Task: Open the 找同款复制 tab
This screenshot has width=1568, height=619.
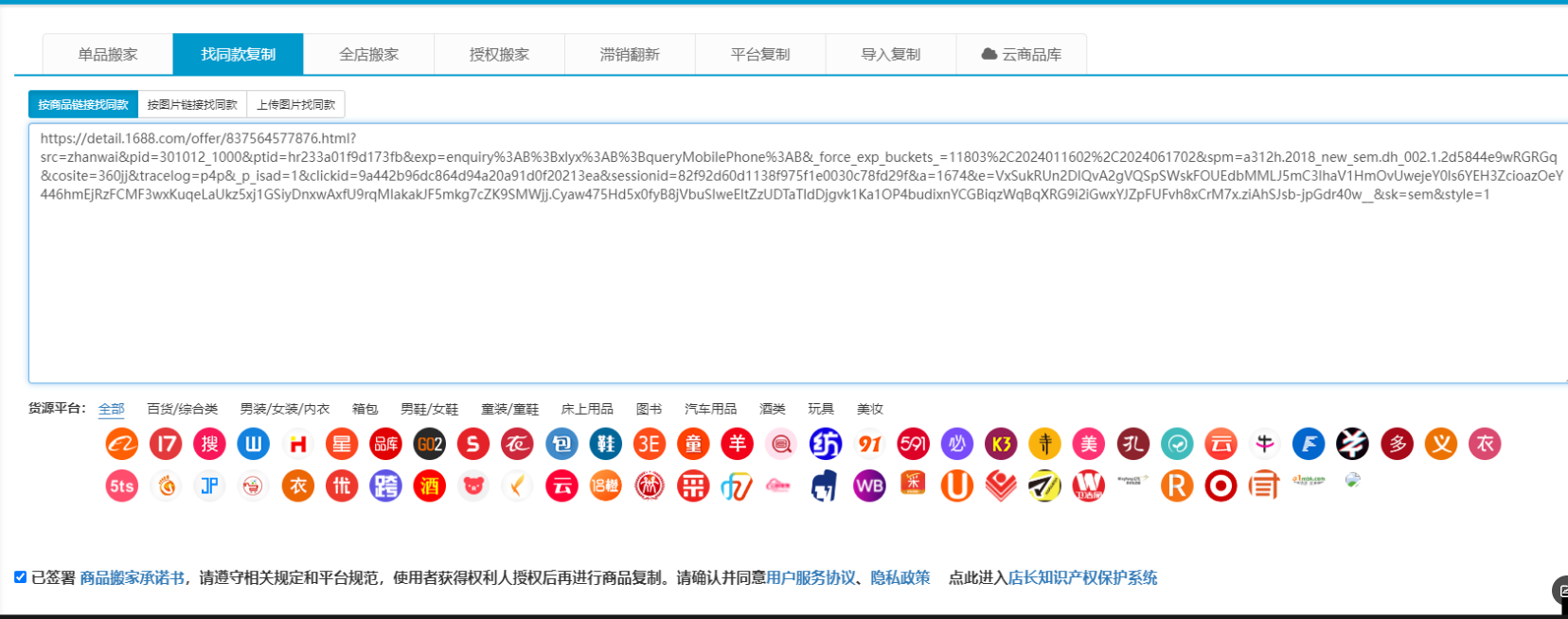Action: pos(239,54)
